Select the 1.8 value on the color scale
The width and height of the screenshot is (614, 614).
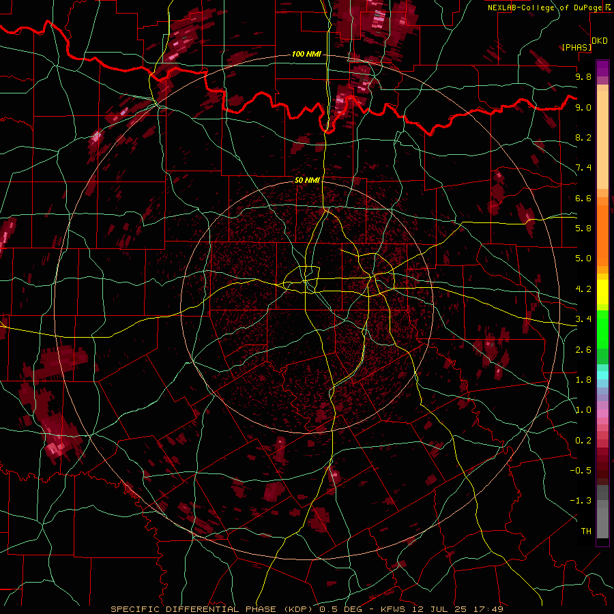click(583, 380)
